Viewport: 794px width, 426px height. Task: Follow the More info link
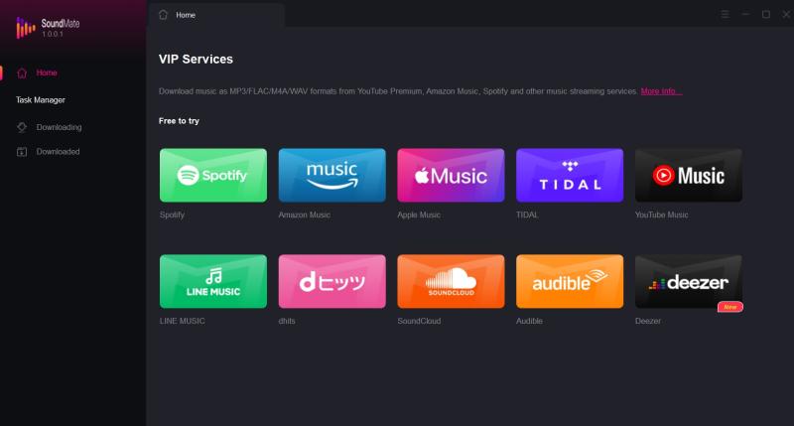tap(661, 91)
